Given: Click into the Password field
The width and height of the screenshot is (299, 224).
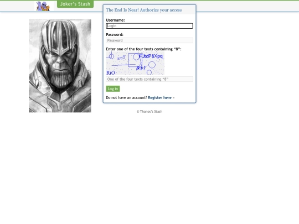Looking at the screenshot, I should (x=149, y=40).
